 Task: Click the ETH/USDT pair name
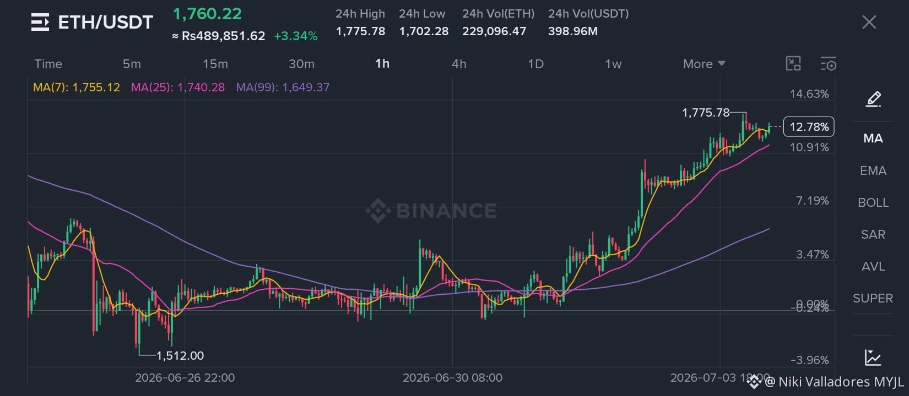click(105, 23)
